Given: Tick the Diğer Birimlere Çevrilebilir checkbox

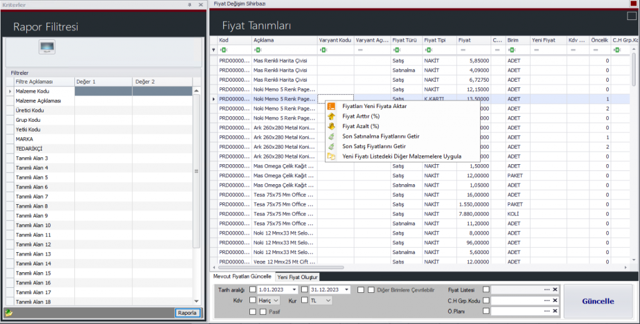Looking at the screenshot, I should (x=371, y=290).
